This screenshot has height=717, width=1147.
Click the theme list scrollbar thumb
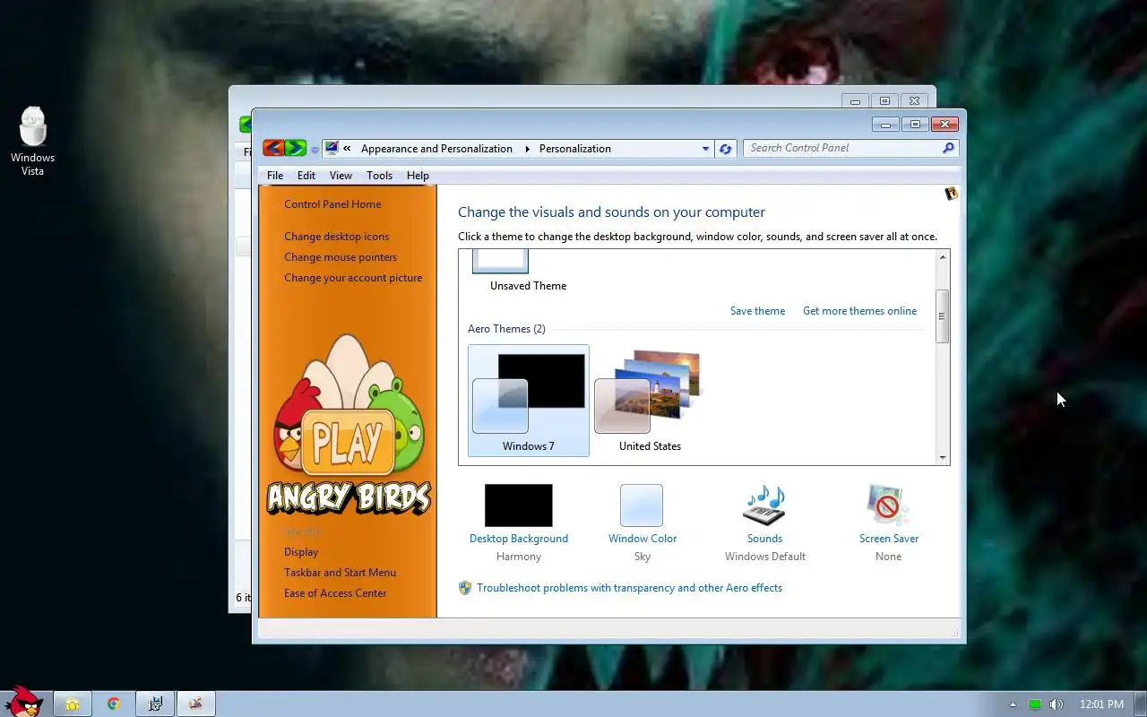[942, 316]
